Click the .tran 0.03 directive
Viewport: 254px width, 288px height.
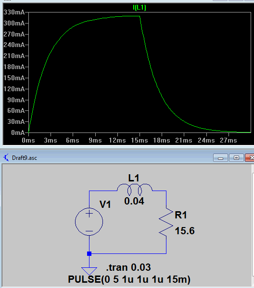pos(128,267)
